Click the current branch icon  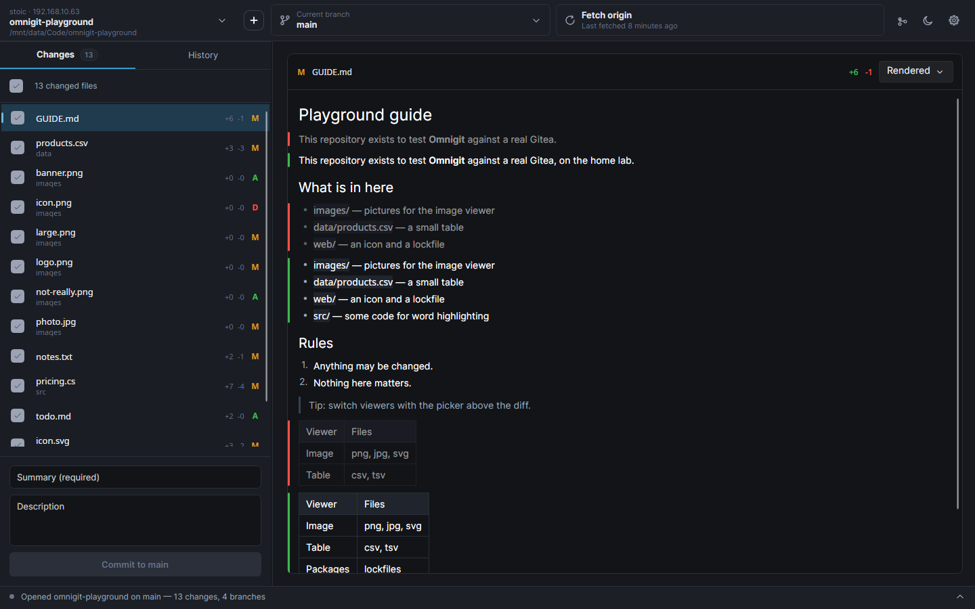click(x=285, y=20)
